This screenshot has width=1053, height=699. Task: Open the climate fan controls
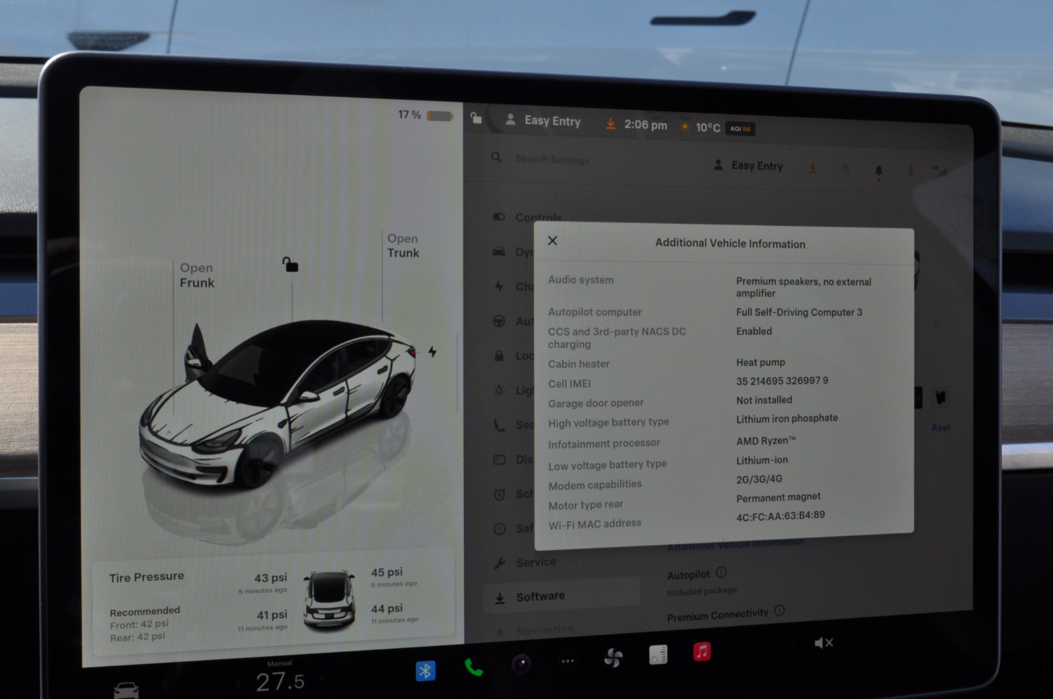[613, 658]
